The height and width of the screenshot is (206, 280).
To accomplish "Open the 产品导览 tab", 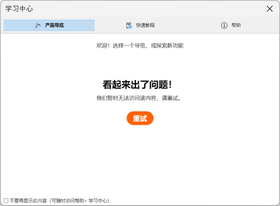I will pyautogui.click(x=49, y=25).
